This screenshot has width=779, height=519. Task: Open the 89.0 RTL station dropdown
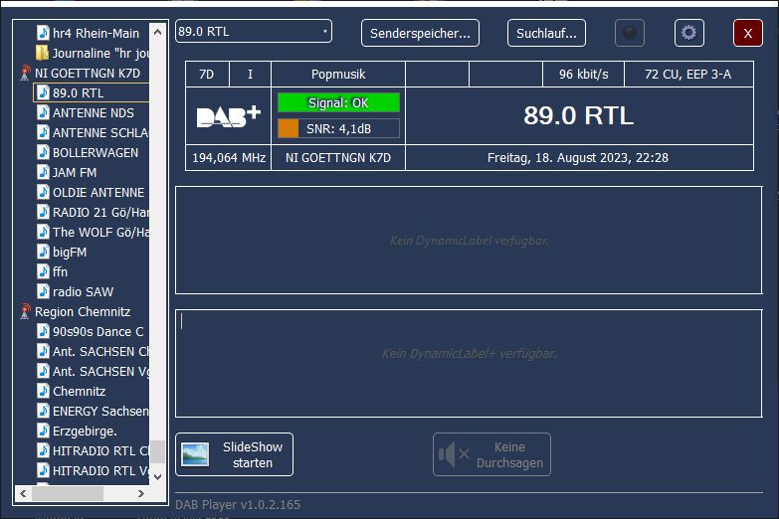[x=253, y=32]
